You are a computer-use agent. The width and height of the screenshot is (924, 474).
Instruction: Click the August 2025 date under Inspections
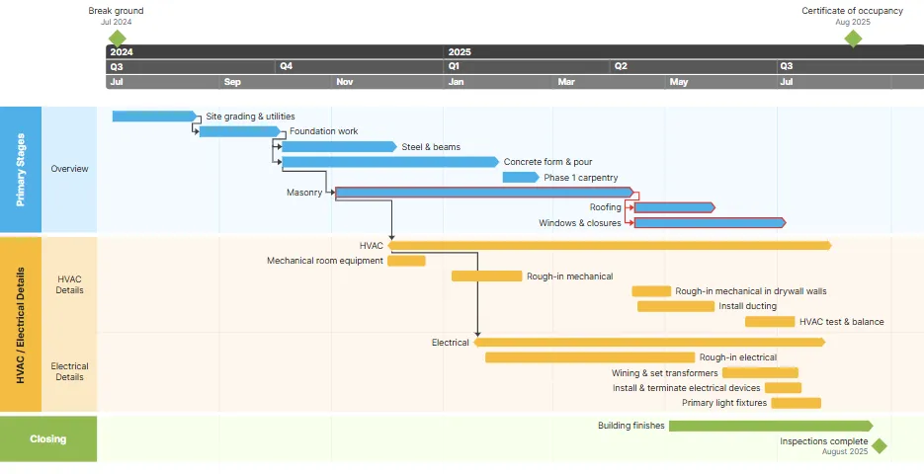pyautogui.click(x=845, y=451)
